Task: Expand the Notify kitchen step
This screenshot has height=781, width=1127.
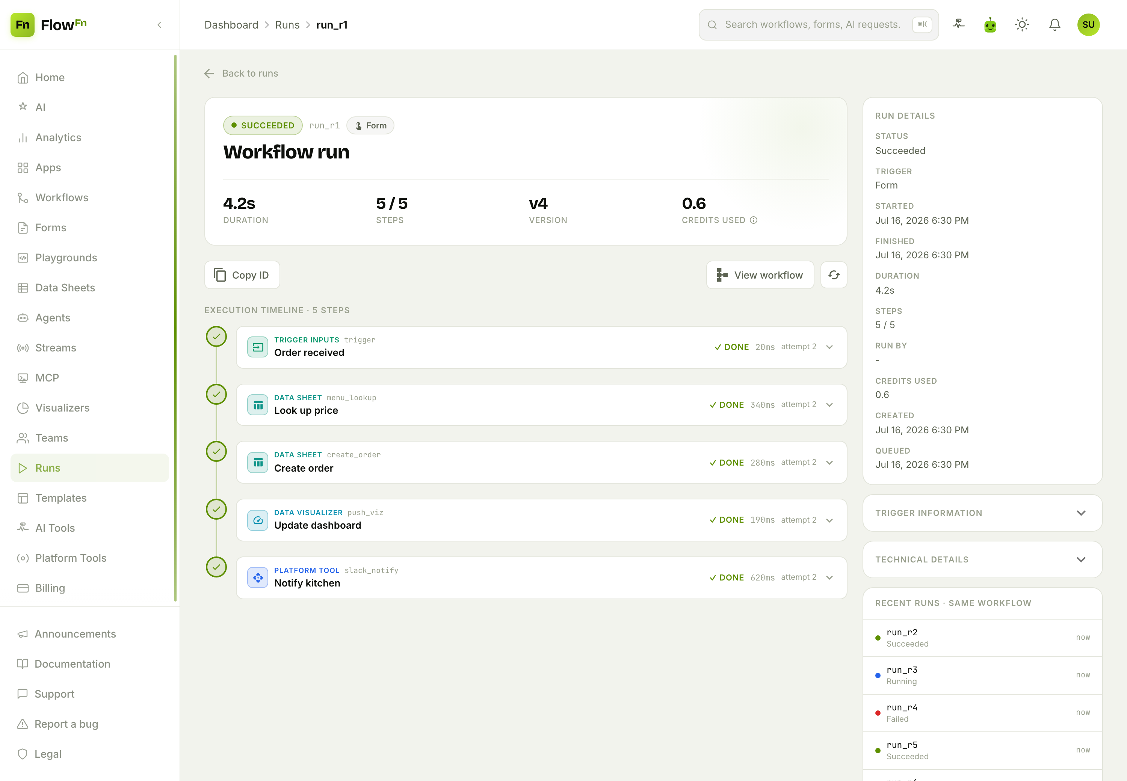Action: (829, 577)
